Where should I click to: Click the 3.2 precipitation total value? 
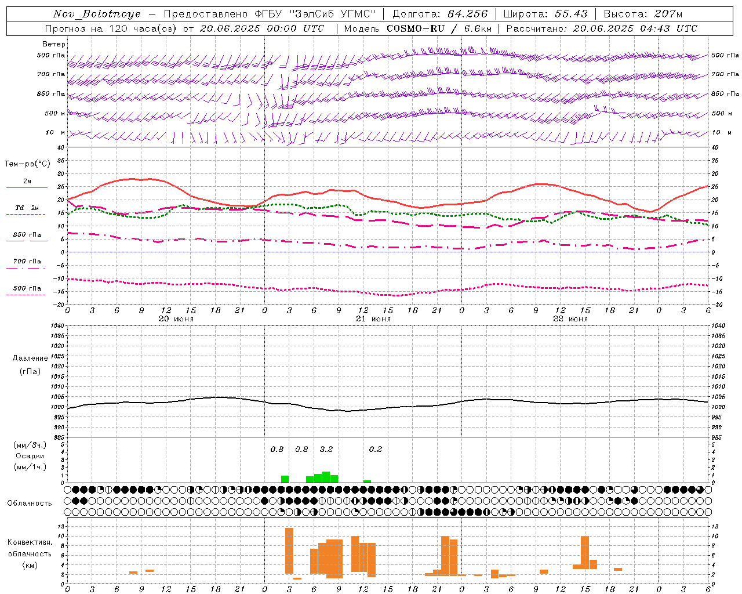pos(326,449)
